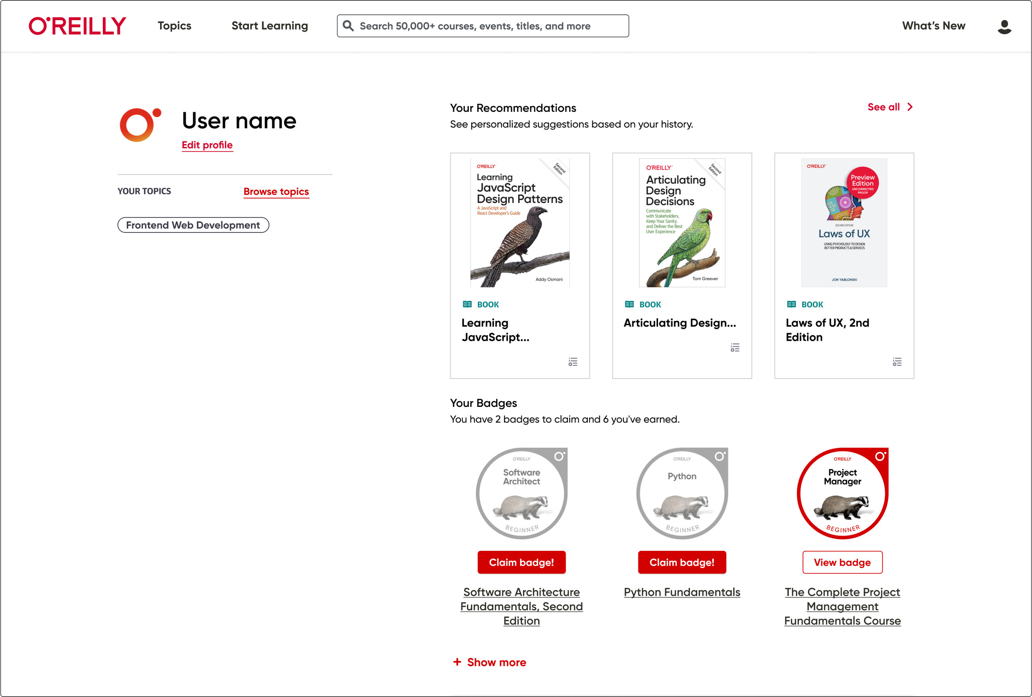Screen dimensions: 1032x697
Task: Click into the search courses field
Action: 488,26
